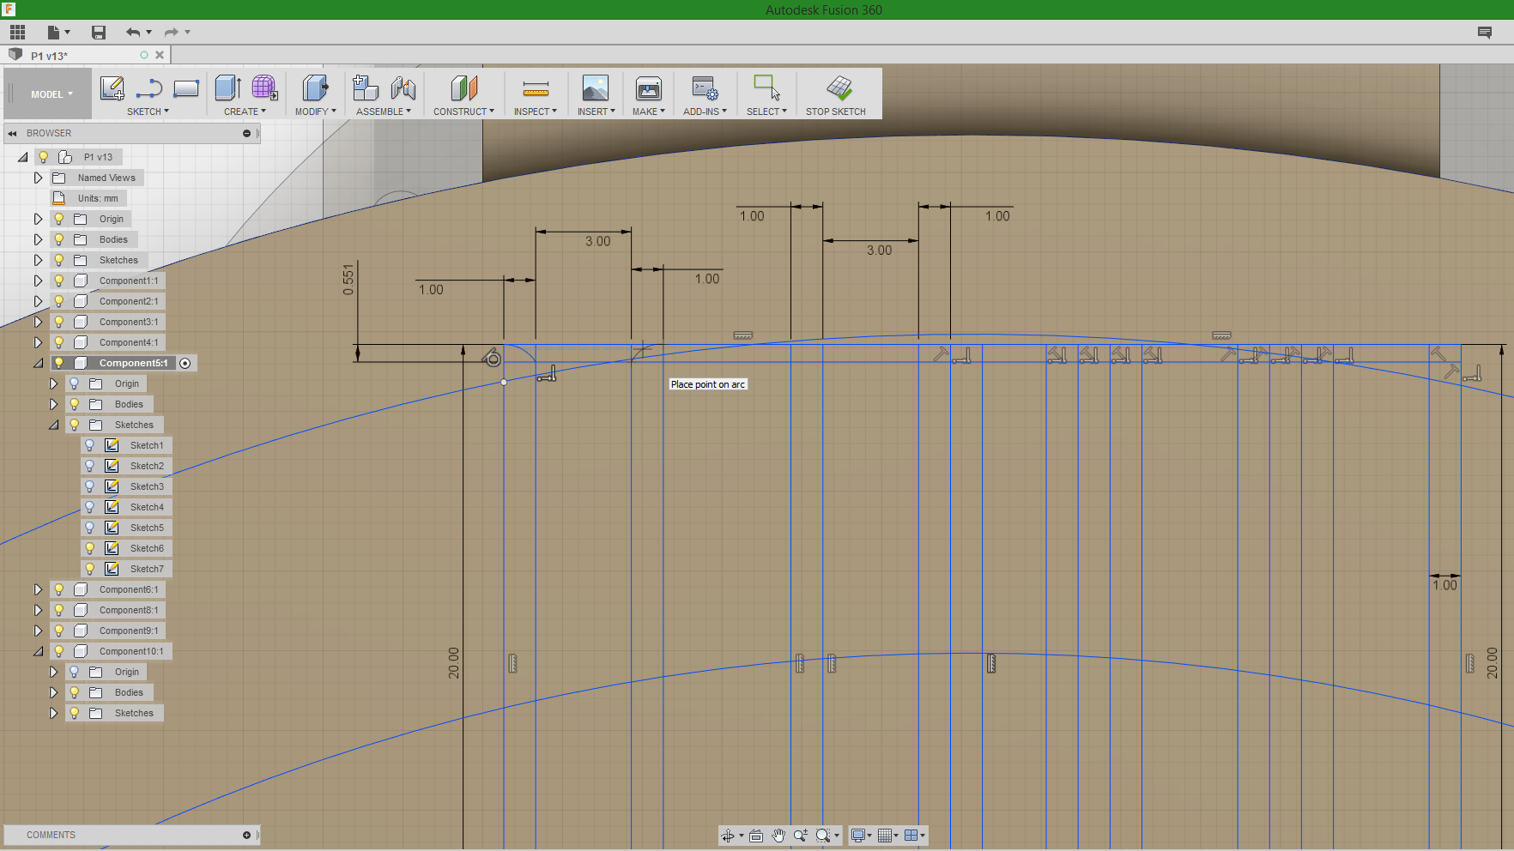The width and height of the screenshot is (1514, 851).
Task: Collapse the Component5:1 node
Action: 39,363
